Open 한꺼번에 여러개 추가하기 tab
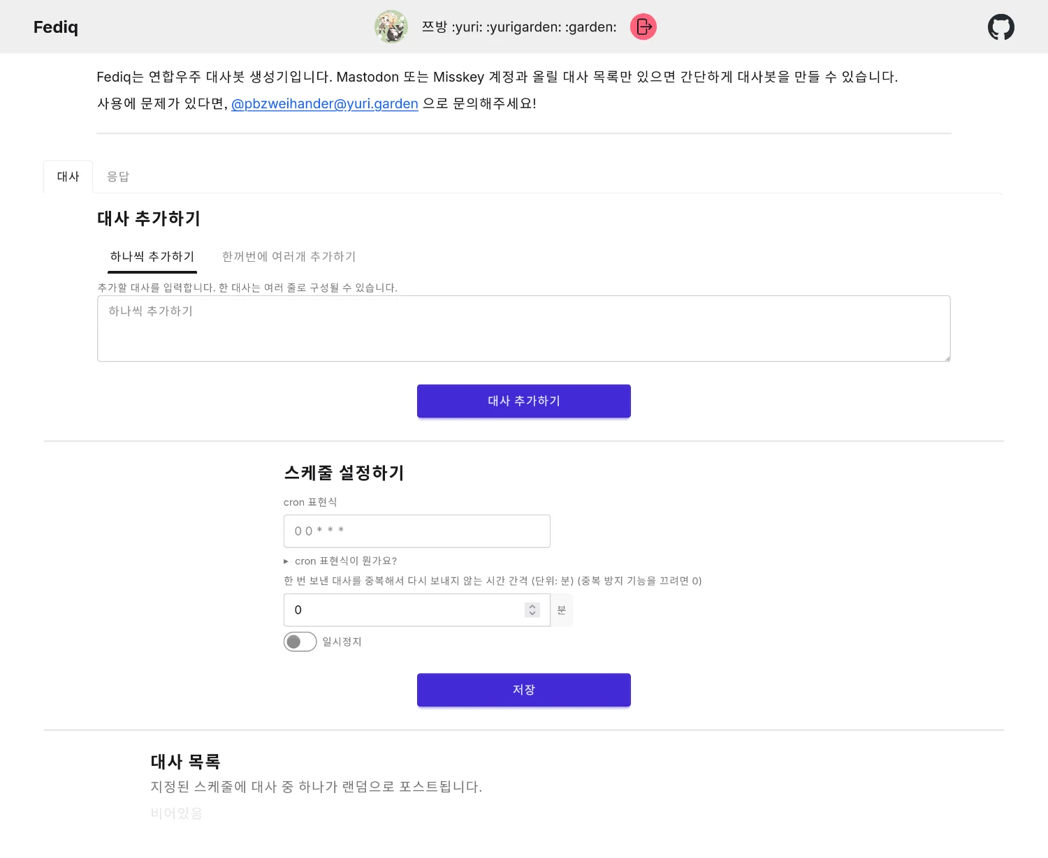 (x=289, y=256)
